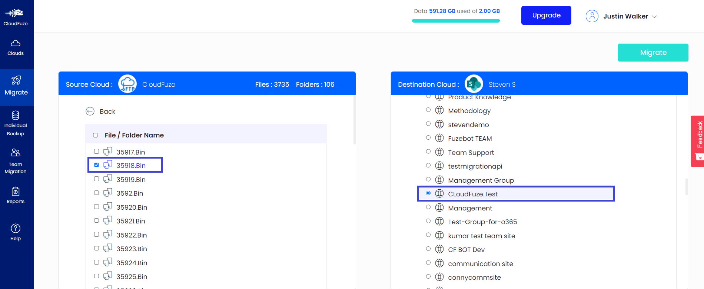Viewport: 704px width, 289px height.
Task: Select the testmigrationapi radio button
Action: (428, 165)
